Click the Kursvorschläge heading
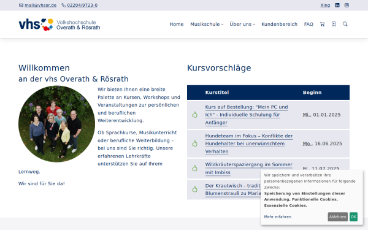The width and height of the screenshot is (368, 230). point(219,68)
